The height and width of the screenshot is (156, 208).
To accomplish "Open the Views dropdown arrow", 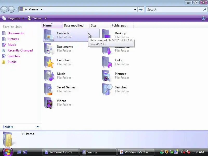I will pyautogui.click(x=45, y=18).
